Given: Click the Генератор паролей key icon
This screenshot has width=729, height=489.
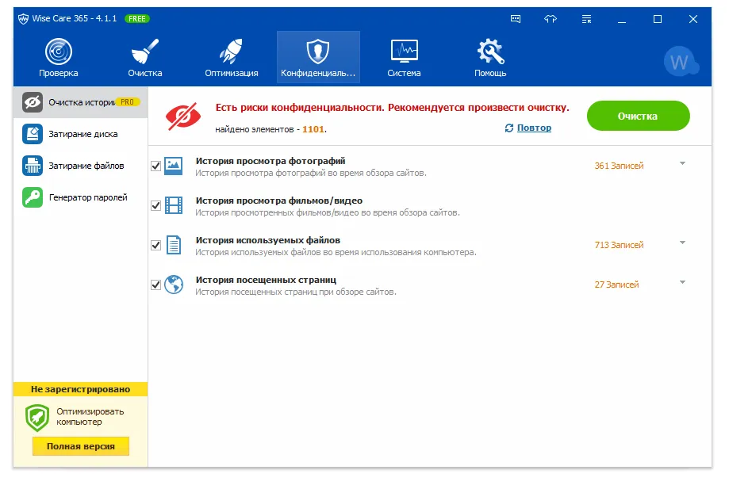Looking at the screenshot, I should [x=33, y=197].
